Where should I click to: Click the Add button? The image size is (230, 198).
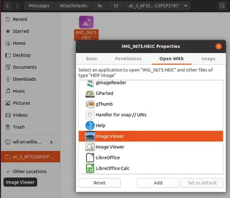[x=158, y=183]
